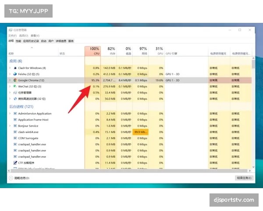Viewport: 263px width, 211px height.
Task: Click the 任务管理器 process icon in the list
Action: click(15, 93)
